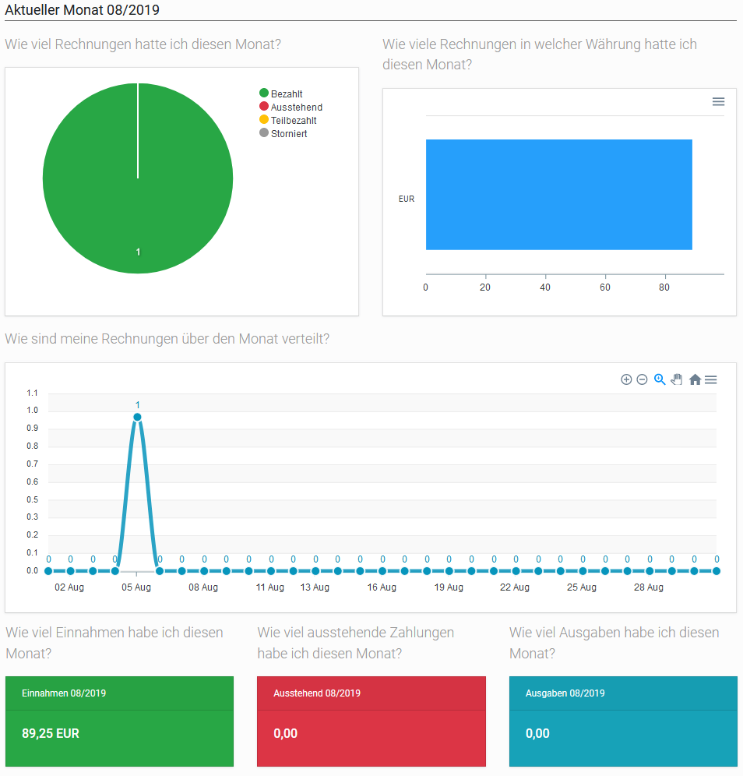The image size is (743, 776).
Task: Click the 0.5 y-axis label on line chart
Action: [x=32, y=500]
